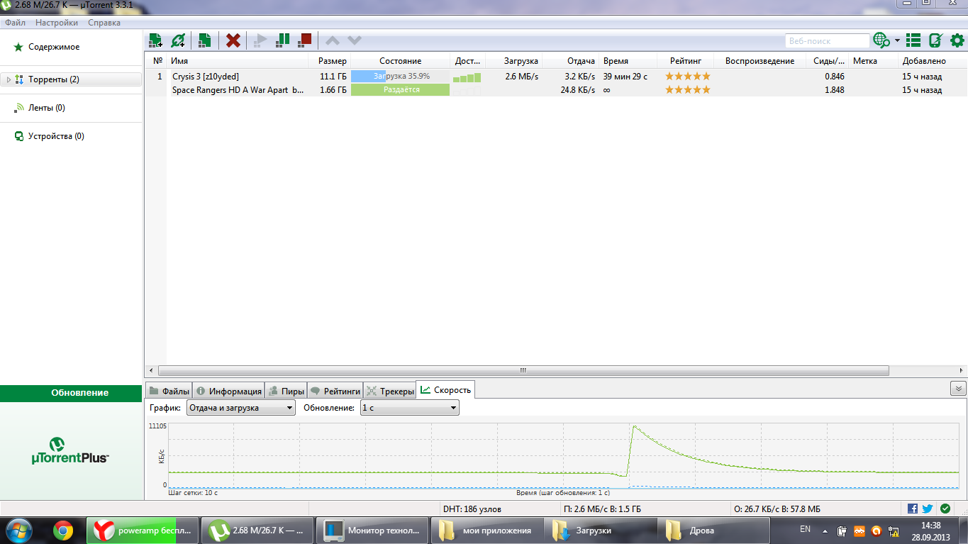Click the horizontal scrollbar of torrent list
The width and height of the screenshot is (968, 544).
(523, 370)
